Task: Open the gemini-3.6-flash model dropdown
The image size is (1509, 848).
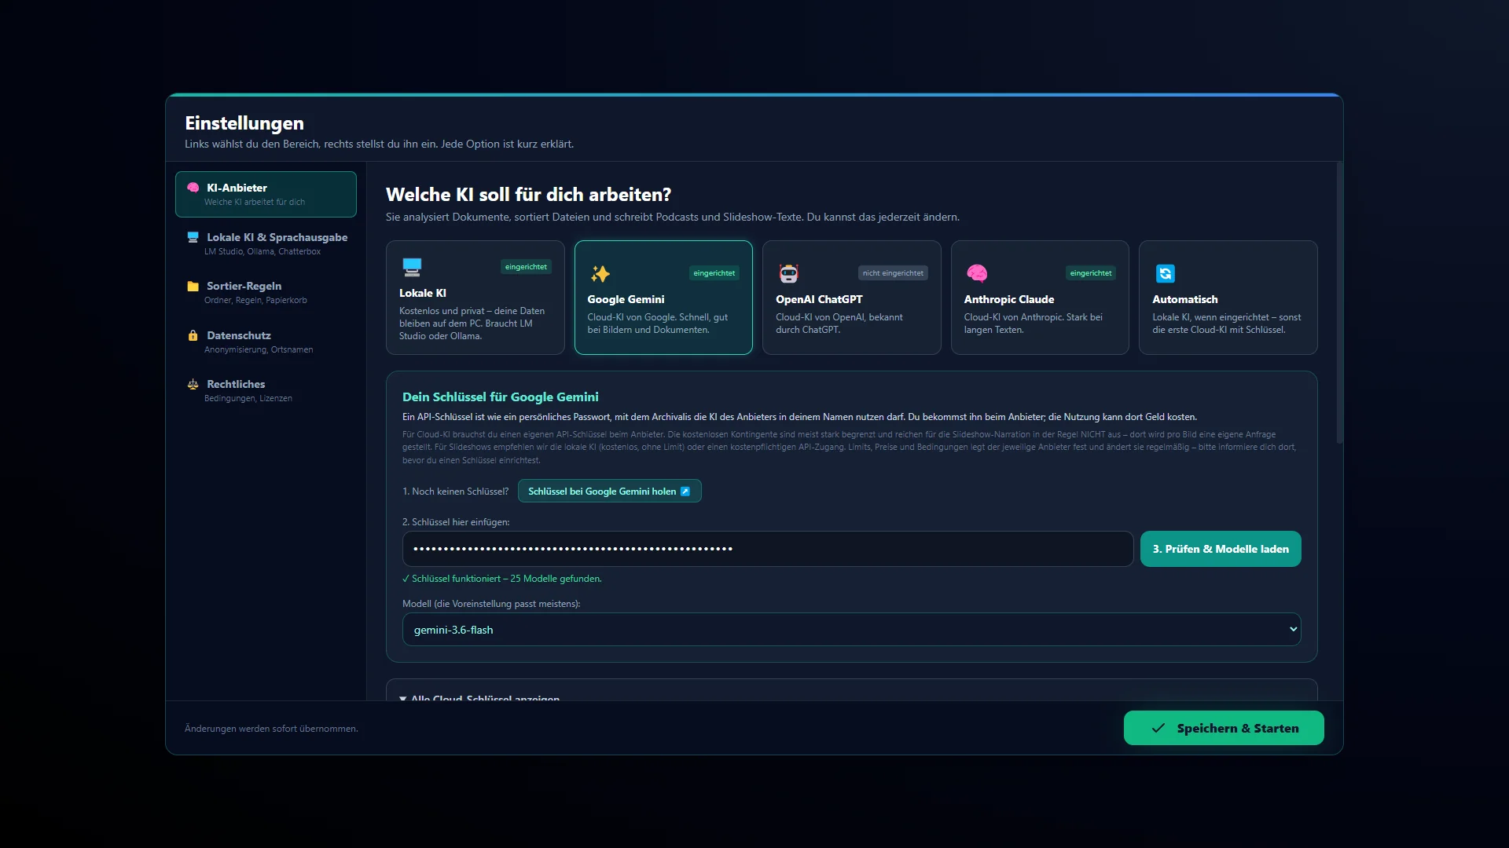Action: [852, 630]
